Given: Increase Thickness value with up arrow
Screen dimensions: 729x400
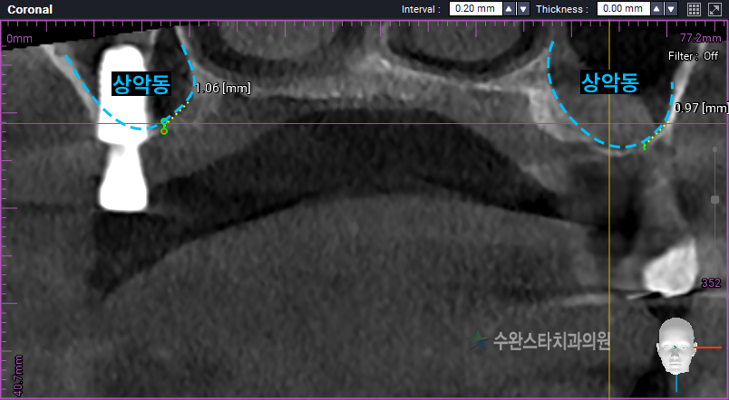Looking at the screenshot, I should (x=656, y=9).
